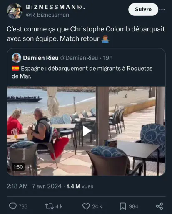Open Damien Rieu's profile picture
Image resolution: width=172 pixels, height=214 pixels.
tap(16, 58)
